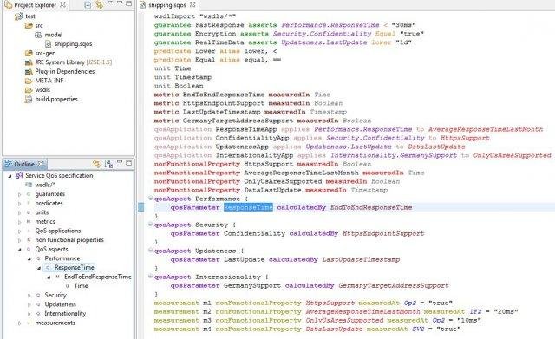Click 'wsdlImport' line in the editor
This screenshot has height=339, width=555.
[x=195, y=16]
